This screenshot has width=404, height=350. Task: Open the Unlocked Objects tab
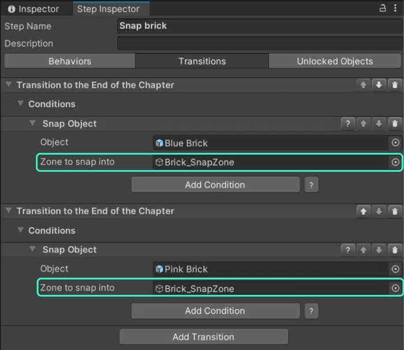tap(335, 61)
